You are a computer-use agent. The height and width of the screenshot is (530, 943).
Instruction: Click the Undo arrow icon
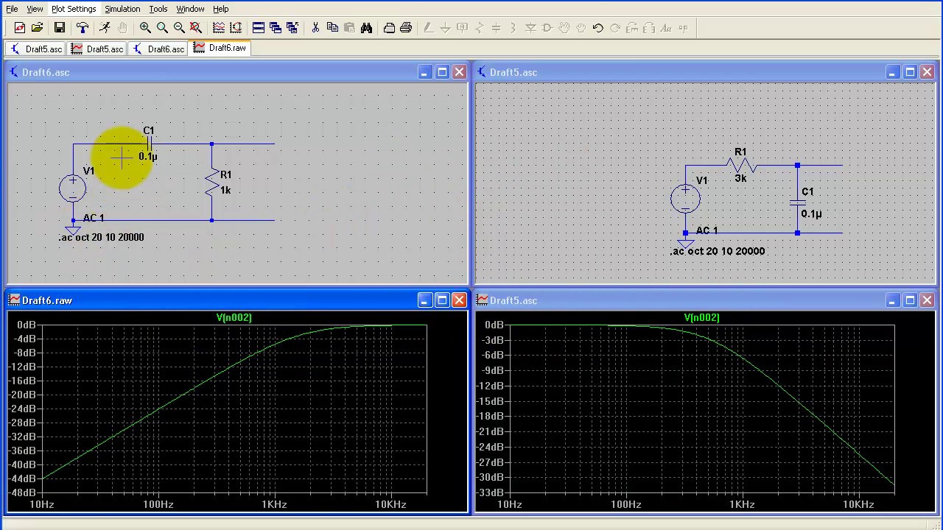pos(598,28)
